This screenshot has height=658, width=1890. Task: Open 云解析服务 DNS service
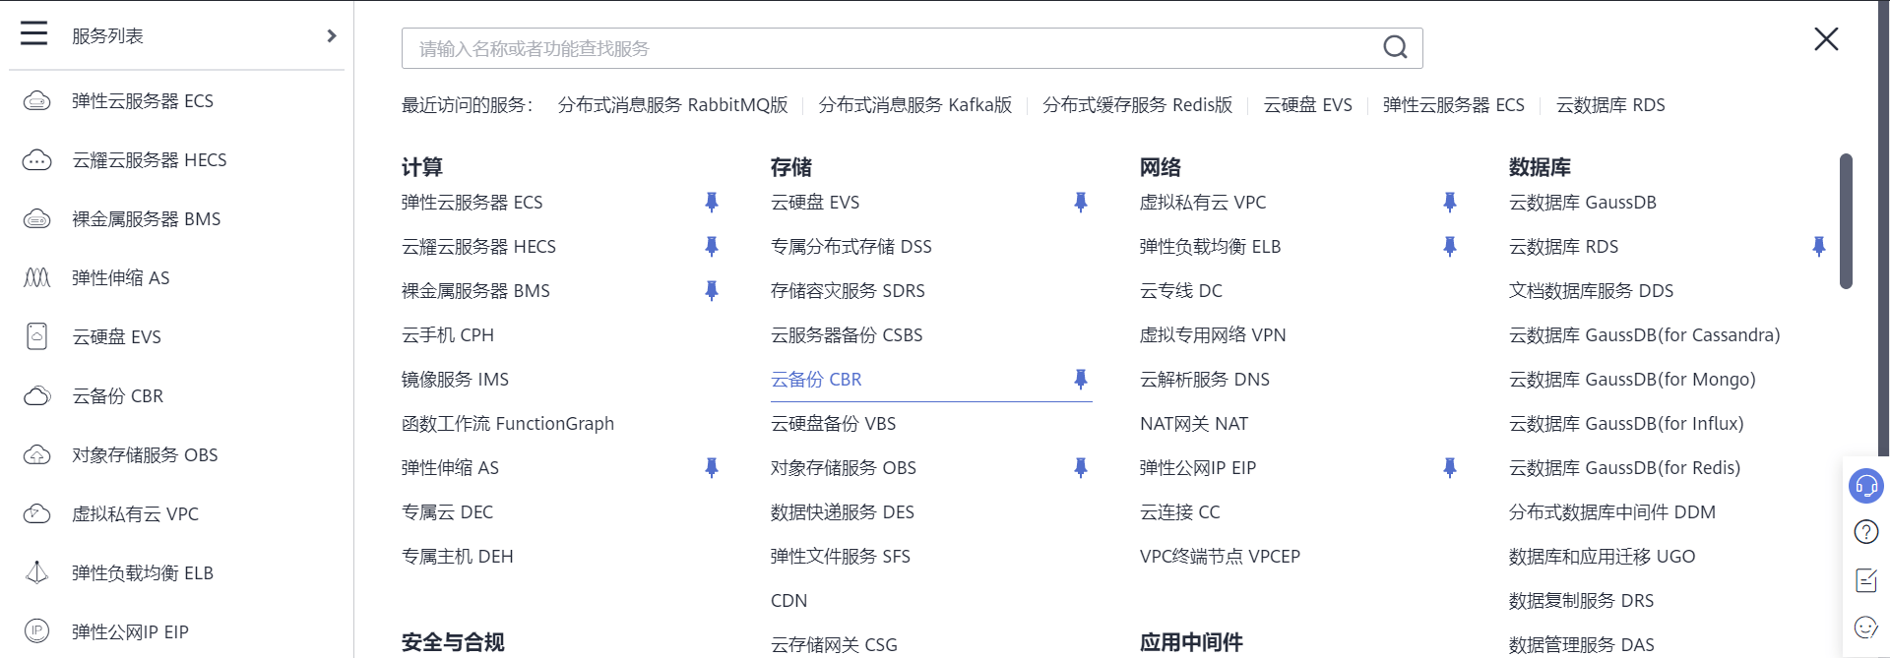point(1205,380)
